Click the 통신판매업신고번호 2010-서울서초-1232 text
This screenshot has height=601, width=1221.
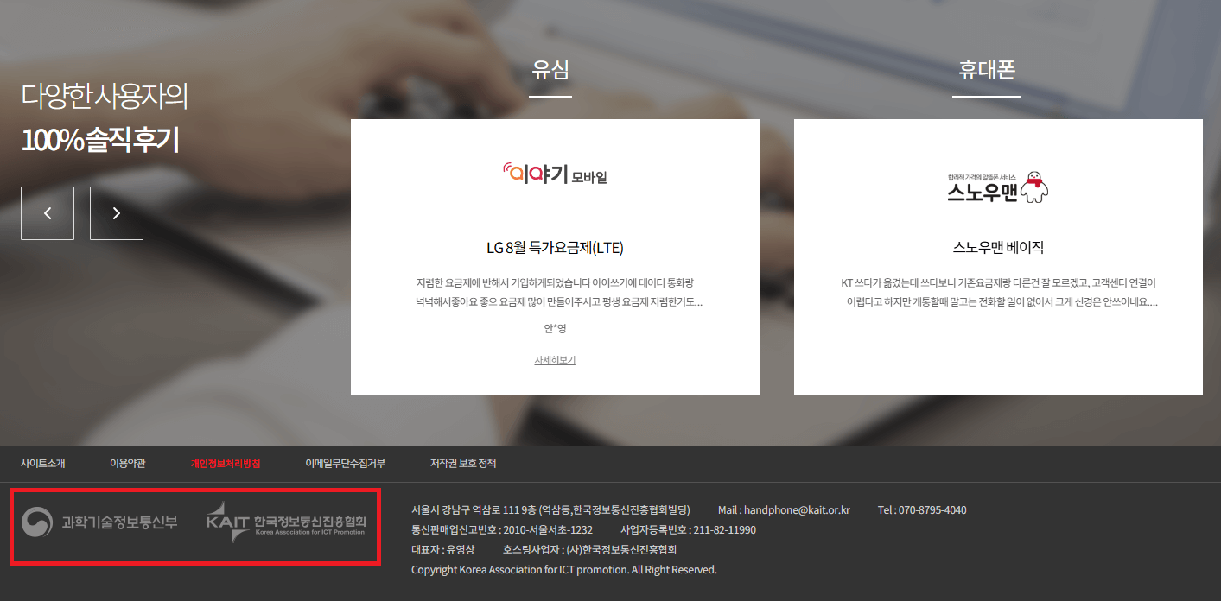(x=502, y=530)
